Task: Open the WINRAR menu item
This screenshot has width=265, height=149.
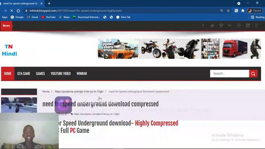Action: [82, 74]
